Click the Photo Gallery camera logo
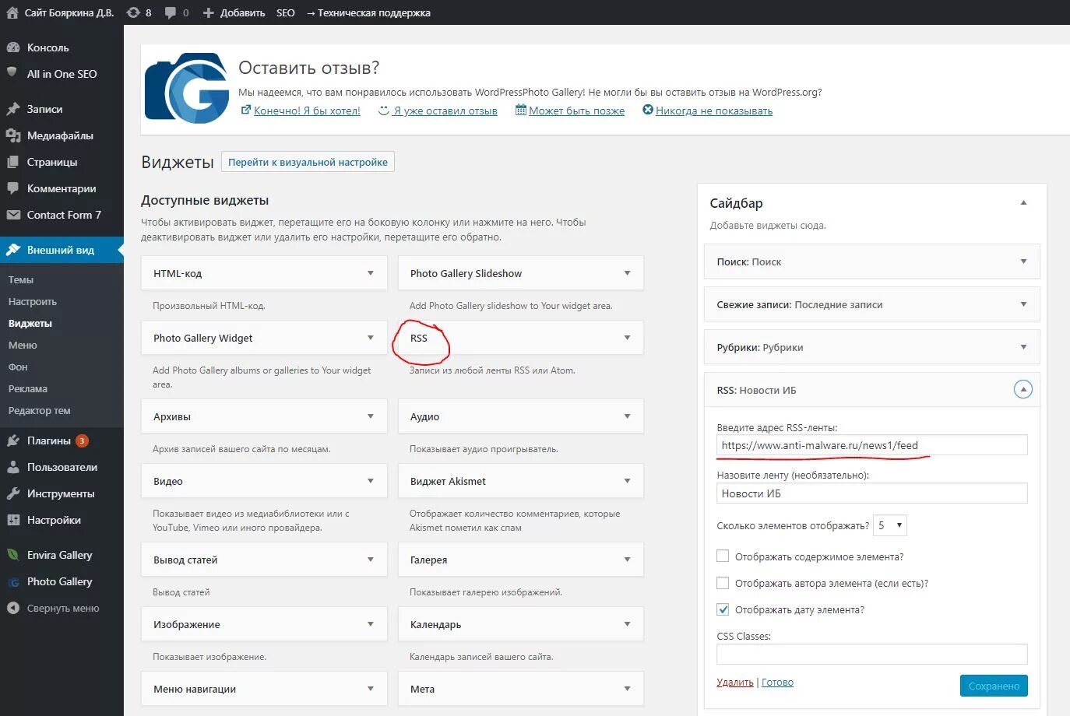 click(x=187, y=88)
